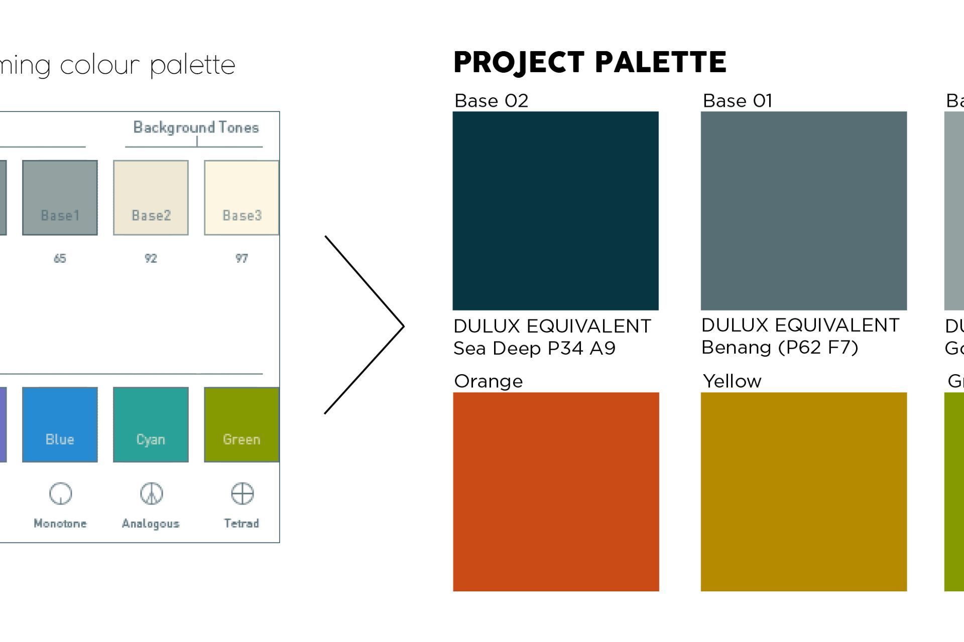Click the PROJECT PALETTE title
The width and height of the screenshot is (964, 642).
589,62
